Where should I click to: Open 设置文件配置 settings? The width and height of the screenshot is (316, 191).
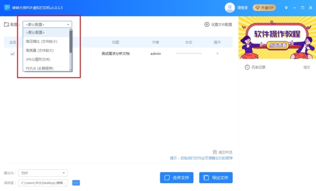[218, 25]
